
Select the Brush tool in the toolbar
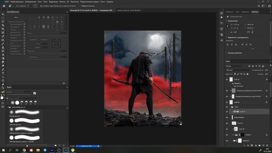3,43
